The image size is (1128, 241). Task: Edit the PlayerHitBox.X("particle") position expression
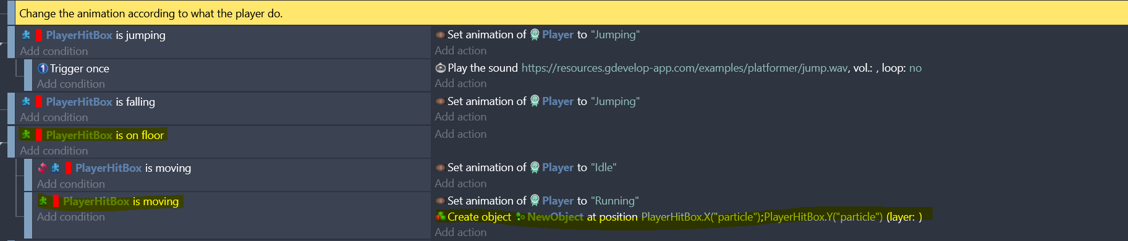[x=701, y=217]
